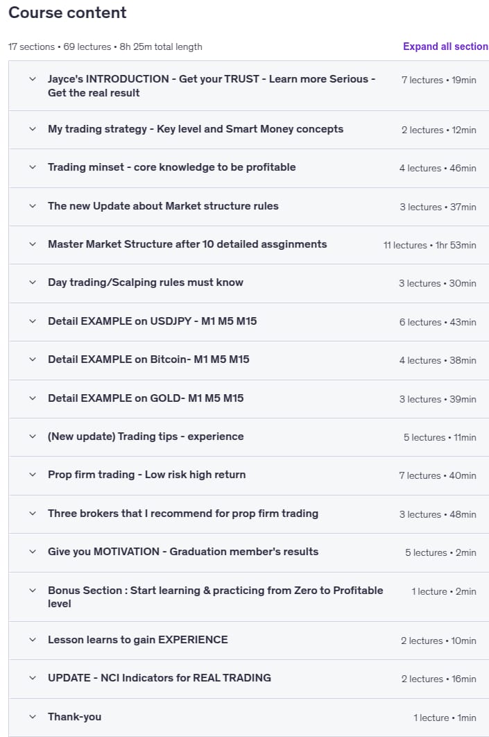Open Detail EXAMPLE on GOLD section title
Screen dimensions: 489x737
(x=146, y=398)
